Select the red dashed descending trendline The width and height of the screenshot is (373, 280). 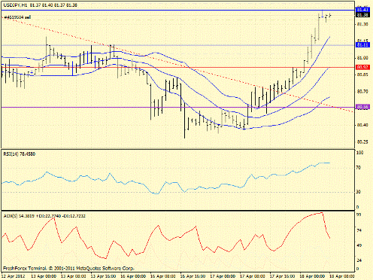point(178,64)
